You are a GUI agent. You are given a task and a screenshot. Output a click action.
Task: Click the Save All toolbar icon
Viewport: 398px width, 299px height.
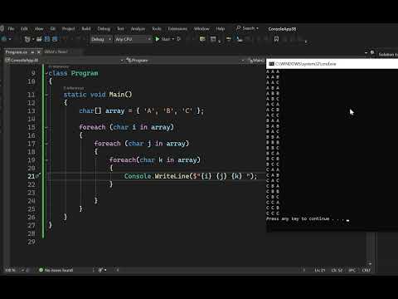click(x=55, y=39)
